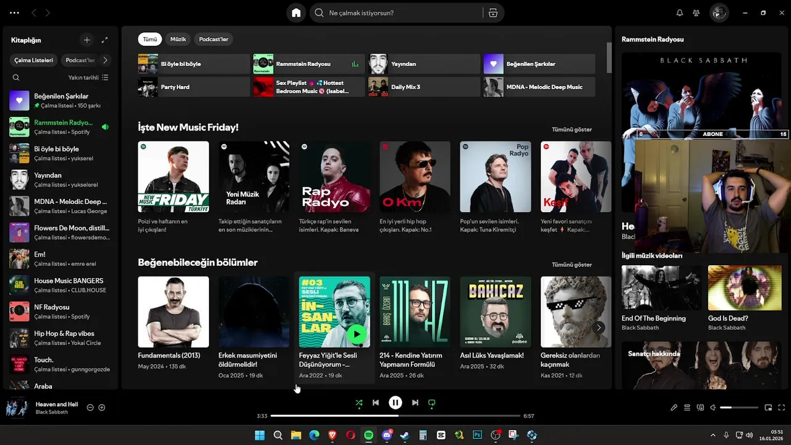Click the main content vertical scrollbar
Screen dimensions: 791x445
click(x=609, y=57)
